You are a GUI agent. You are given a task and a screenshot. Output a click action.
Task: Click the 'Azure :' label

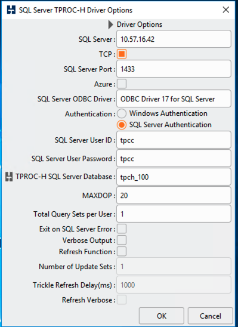click(x=105, y=84)
